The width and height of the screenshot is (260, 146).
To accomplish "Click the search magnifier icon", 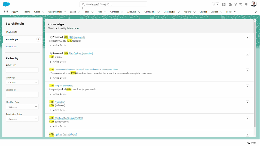I will pyautogui.click(x=83, y=5).
